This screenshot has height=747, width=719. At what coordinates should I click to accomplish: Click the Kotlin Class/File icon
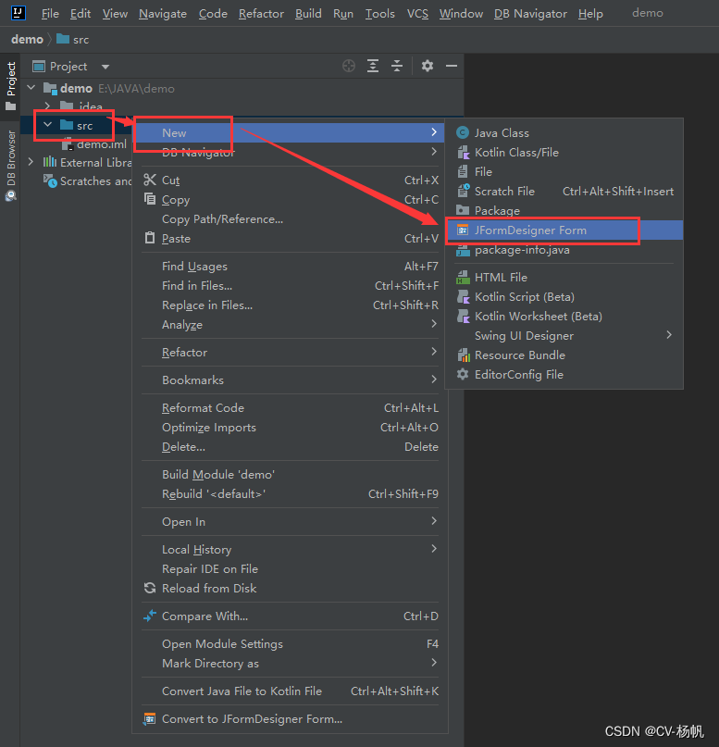(463, 152)
